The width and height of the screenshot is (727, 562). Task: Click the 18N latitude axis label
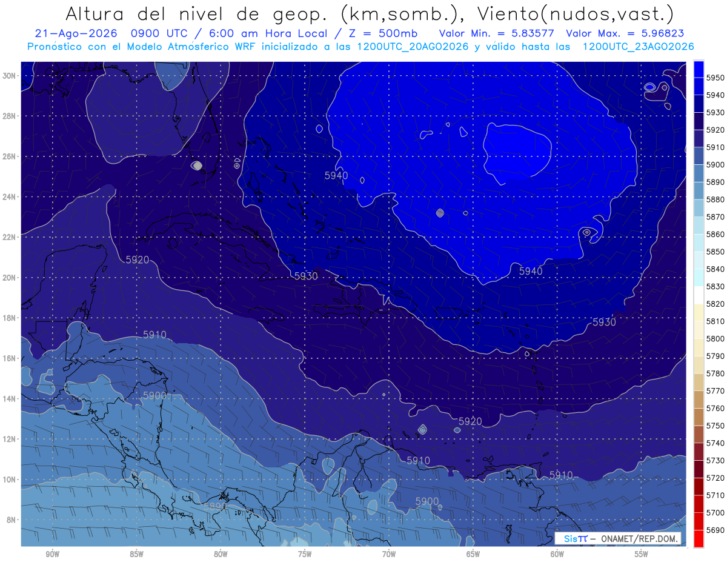[9, 318]
